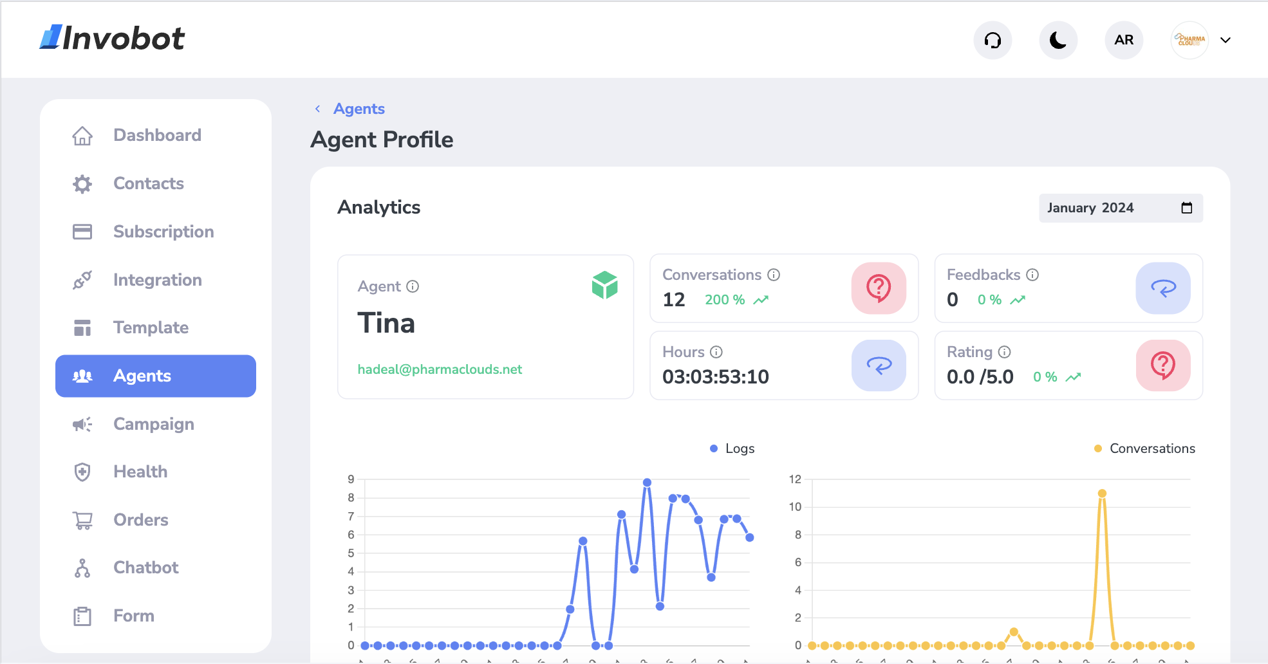The width and height of the screenshot is (1268, 664).
Task: Open Orders using the shopping cart icon
Action: point(82,519)
